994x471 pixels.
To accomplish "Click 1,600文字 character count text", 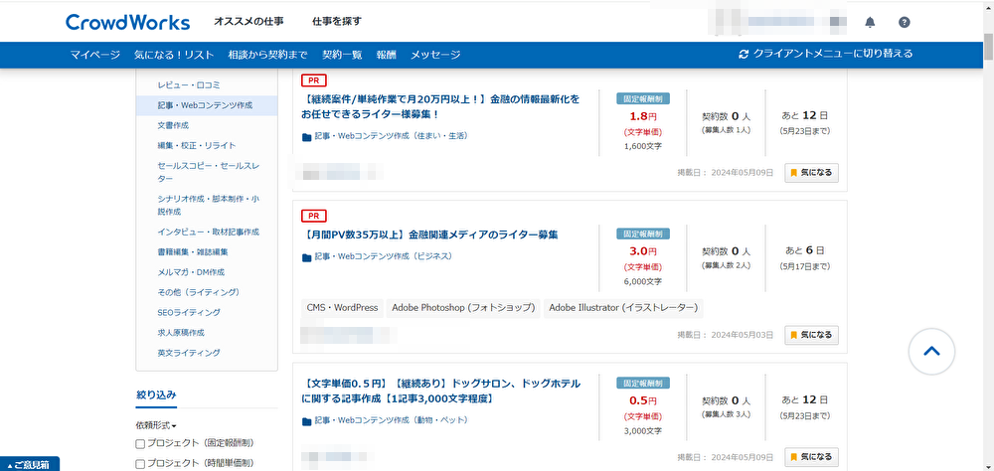I will [643, 147].
